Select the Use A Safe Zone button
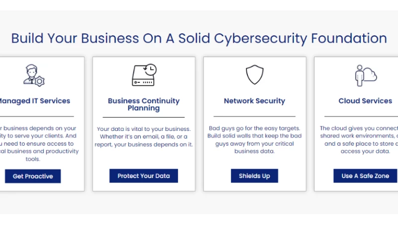The height and width of the screenshot is (238, 398). tap(365, 176)
